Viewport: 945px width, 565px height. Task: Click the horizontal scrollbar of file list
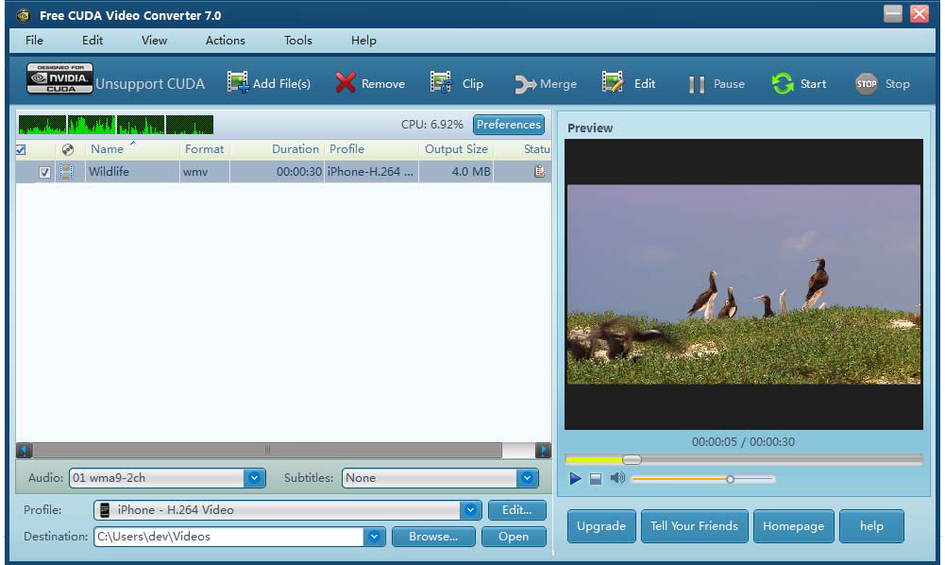(267, 450)
